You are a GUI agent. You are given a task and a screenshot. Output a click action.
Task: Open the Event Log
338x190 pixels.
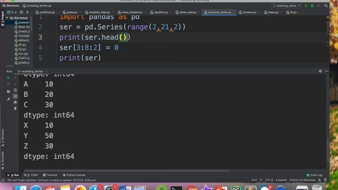pos(314,175)
